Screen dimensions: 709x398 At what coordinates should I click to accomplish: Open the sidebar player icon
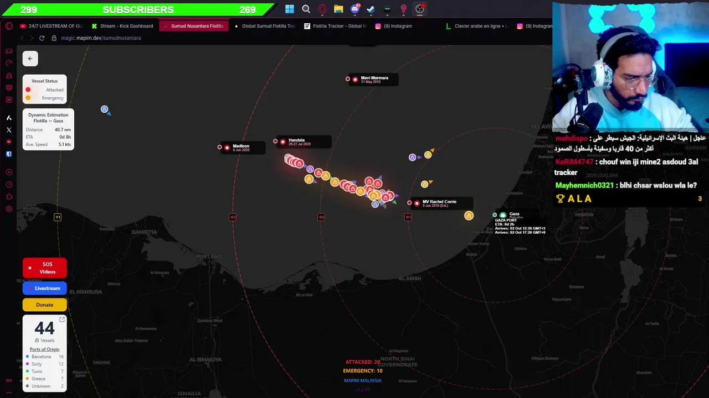[x=9, y=172]
